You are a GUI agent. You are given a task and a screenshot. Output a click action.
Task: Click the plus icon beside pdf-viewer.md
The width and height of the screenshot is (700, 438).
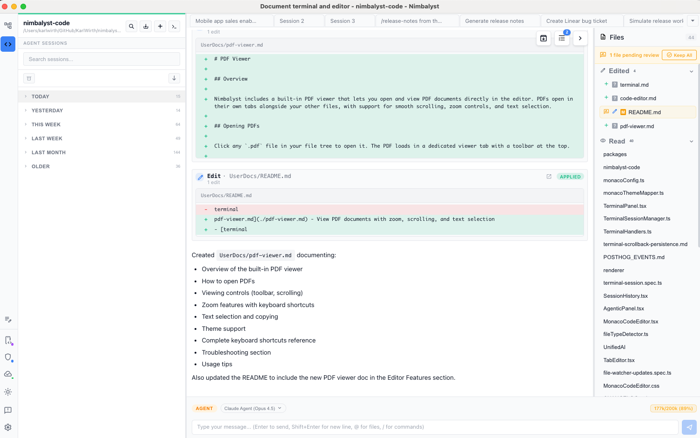606,126
